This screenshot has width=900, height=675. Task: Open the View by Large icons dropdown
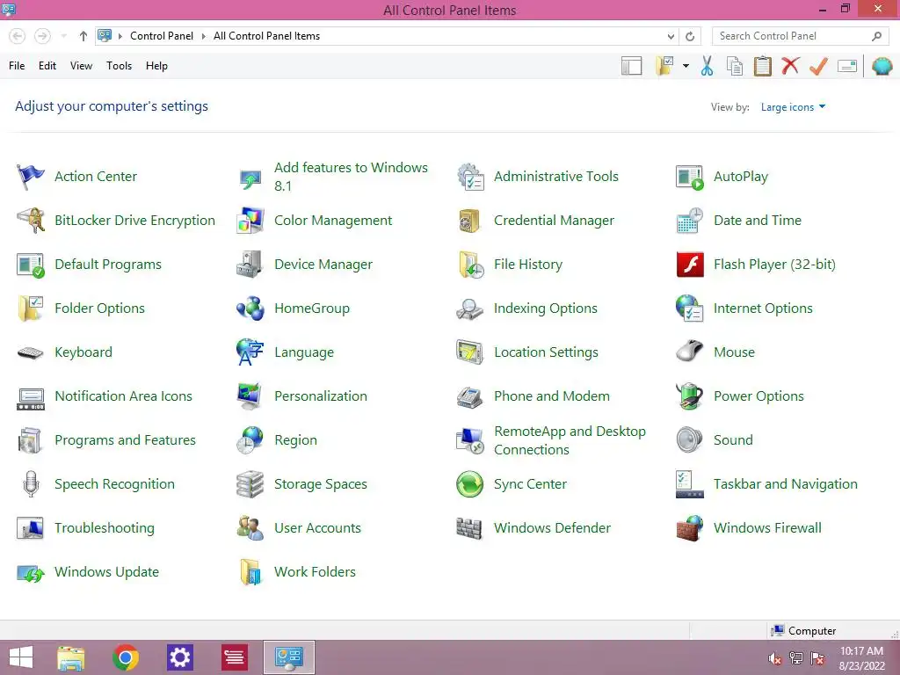coord(793,107)
